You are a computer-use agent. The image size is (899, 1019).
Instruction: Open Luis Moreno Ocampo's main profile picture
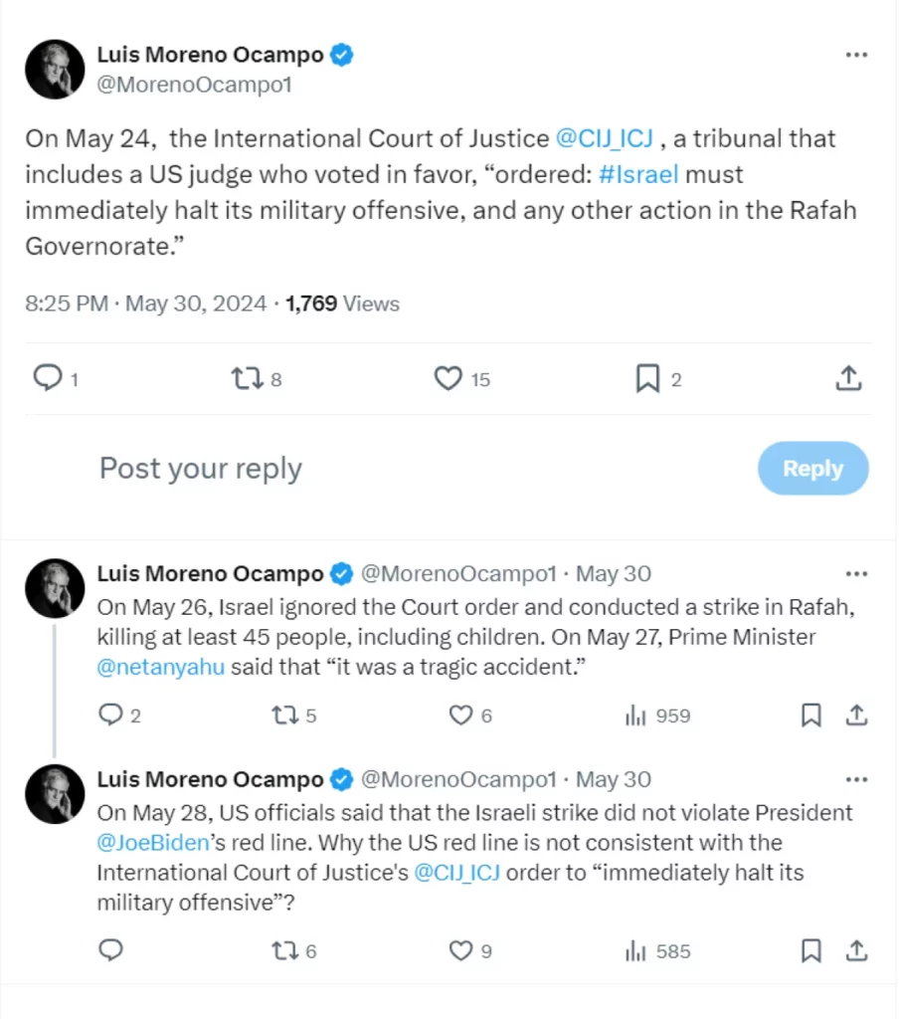(55, 70)
